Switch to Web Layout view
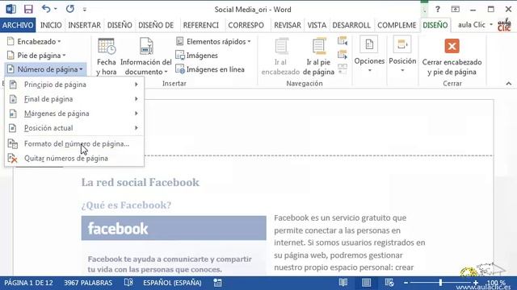 [x=389, y=283]
